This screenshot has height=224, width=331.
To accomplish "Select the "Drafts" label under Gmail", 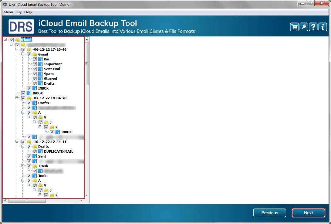I will point(49,83).
